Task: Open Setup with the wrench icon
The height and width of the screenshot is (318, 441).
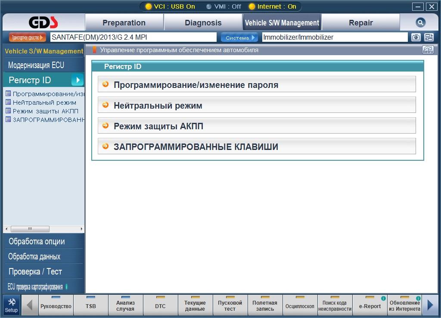Action: tap(11, 305)
